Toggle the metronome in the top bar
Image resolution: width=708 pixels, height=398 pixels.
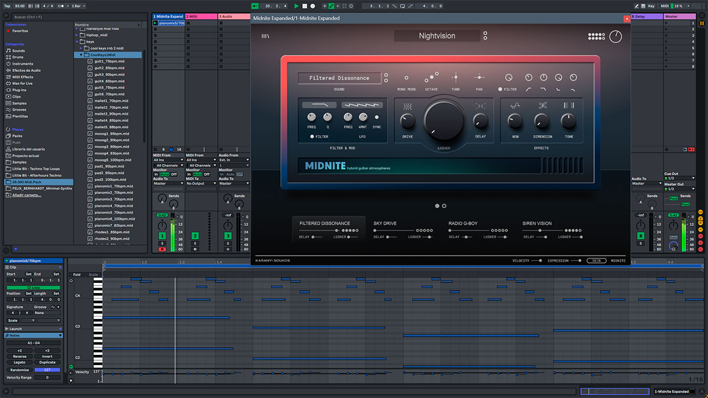point(61,6)
